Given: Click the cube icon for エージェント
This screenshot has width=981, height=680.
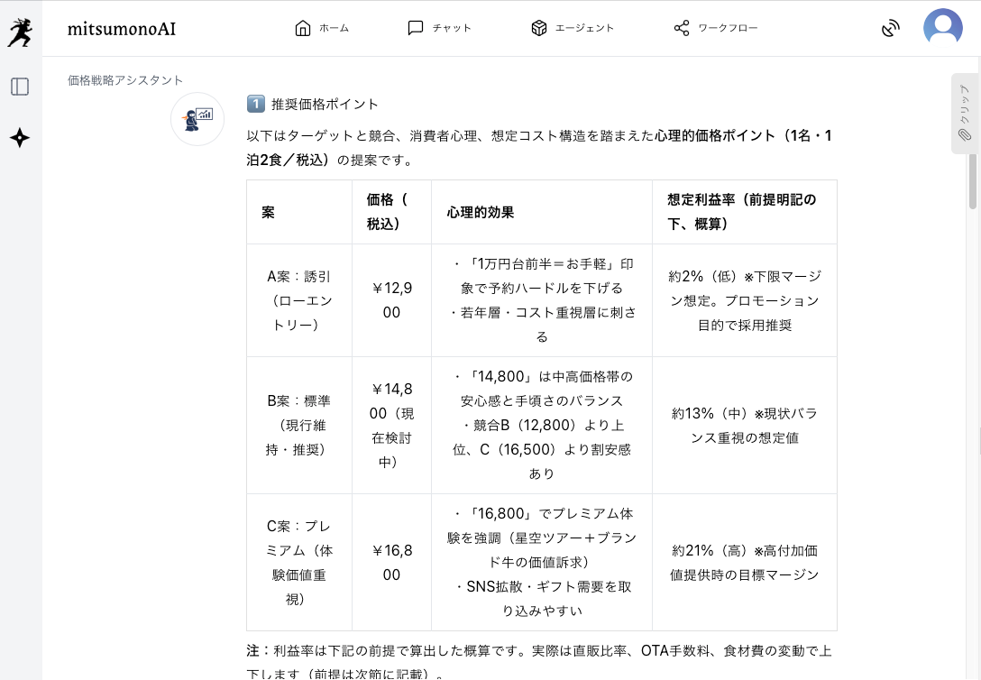Looking at the screenshot, I should click(x=539, y=28).
